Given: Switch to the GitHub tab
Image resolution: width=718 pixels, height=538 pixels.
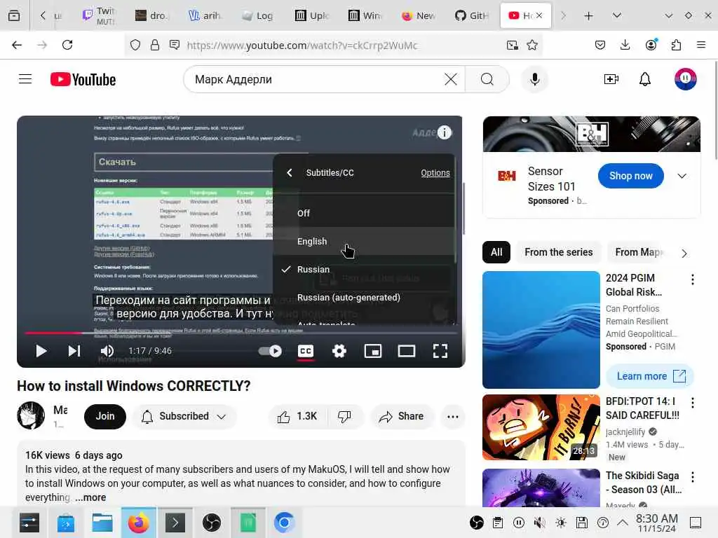Looking at the screenshot, I should 472,16.
